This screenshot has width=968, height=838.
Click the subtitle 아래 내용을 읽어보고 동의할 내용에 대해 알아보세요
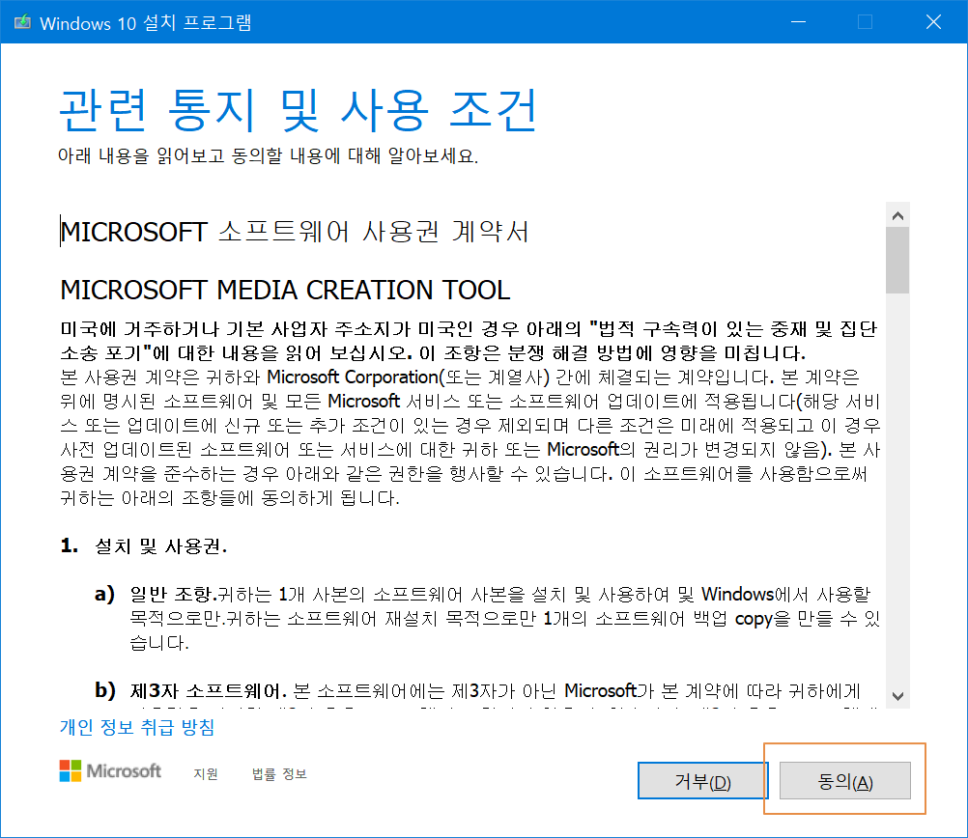click(268, 155)
